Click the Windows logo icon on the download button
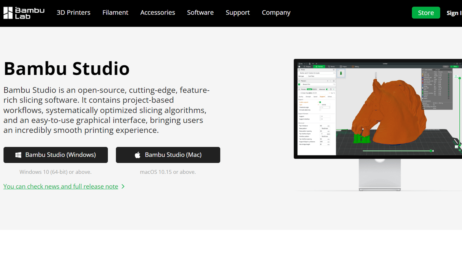The height and width of the screenshot is (259, 462). pyautogui.click(x=18, y=155)
